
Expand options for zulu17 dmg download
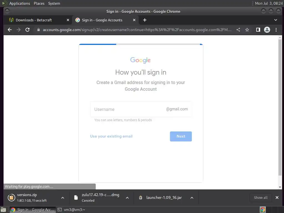pos(127,198)
